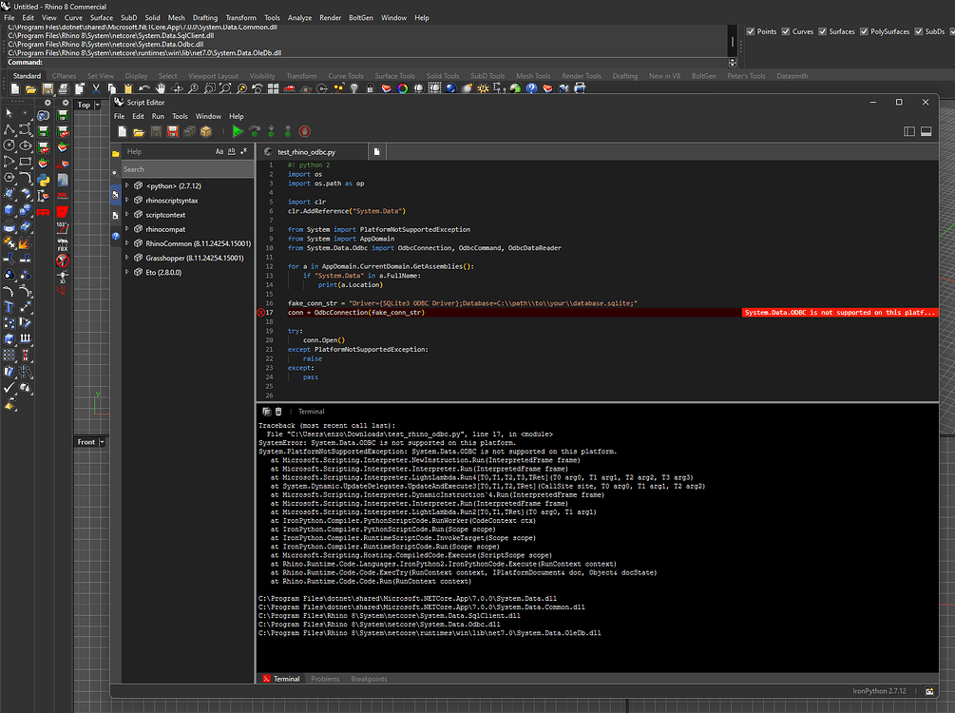Image resolution: width=955 pixels, height=713 pixels.
Task: Click Open folder icon in Script Editor
Action: point(138,131)
